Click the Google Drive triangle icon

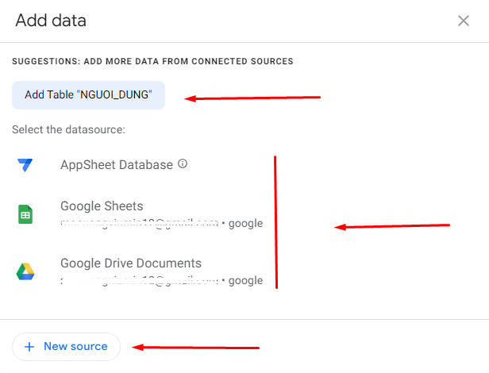[x=25, y=271]
